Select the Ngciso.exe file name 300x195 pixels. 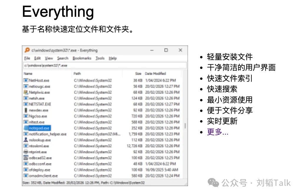[38, 116]
